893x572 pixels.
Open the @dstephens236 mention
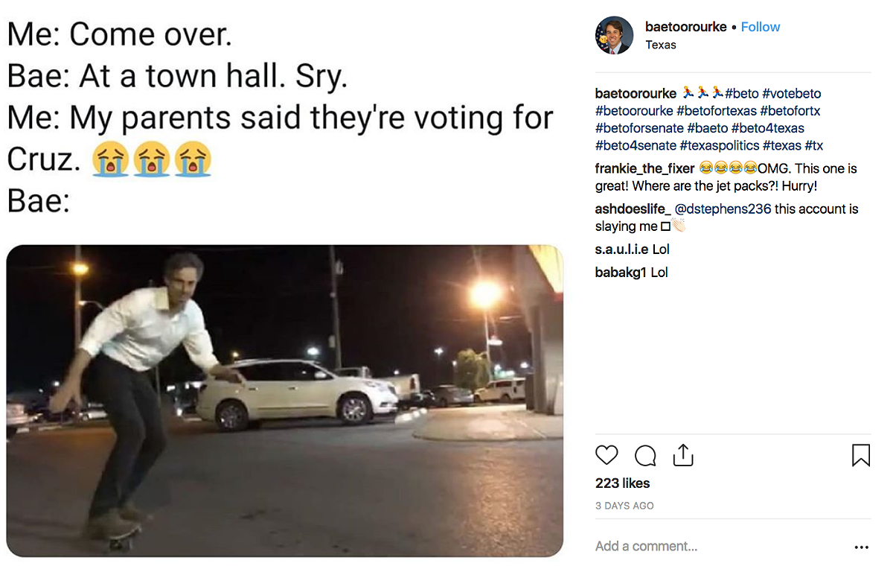tap(722, 209)
